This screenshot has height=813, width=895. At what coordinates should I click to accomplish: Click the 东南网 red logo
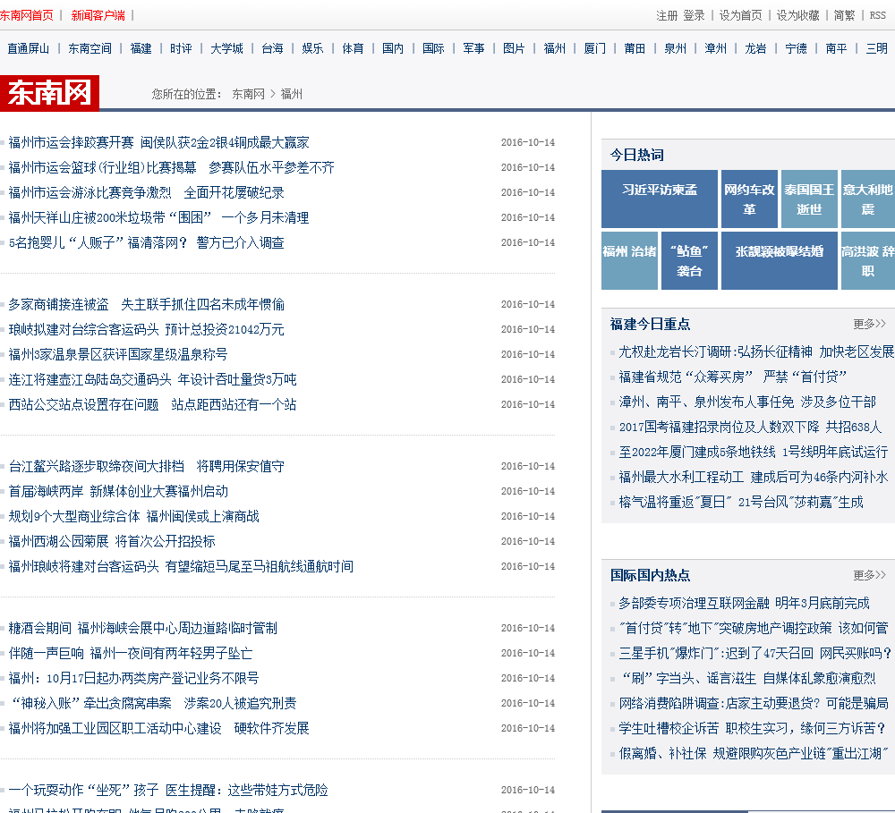click(x=49, y=92)
